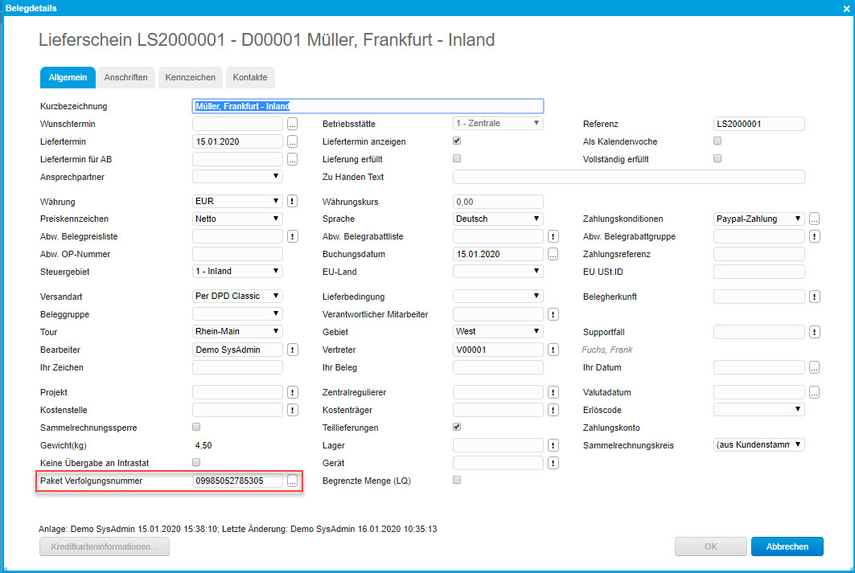This screenshot has width=855, height=573.
Task: Open the Sprache dropdown showing Deutsch
Action: point(498,219)
